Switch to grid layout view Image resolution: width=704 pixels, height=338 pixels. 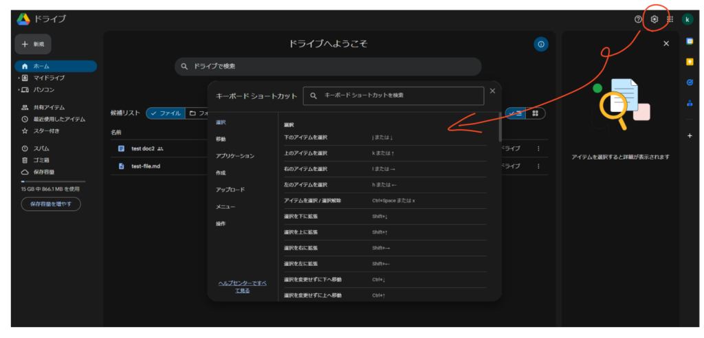pyautogui.click(x=535, y=113)
